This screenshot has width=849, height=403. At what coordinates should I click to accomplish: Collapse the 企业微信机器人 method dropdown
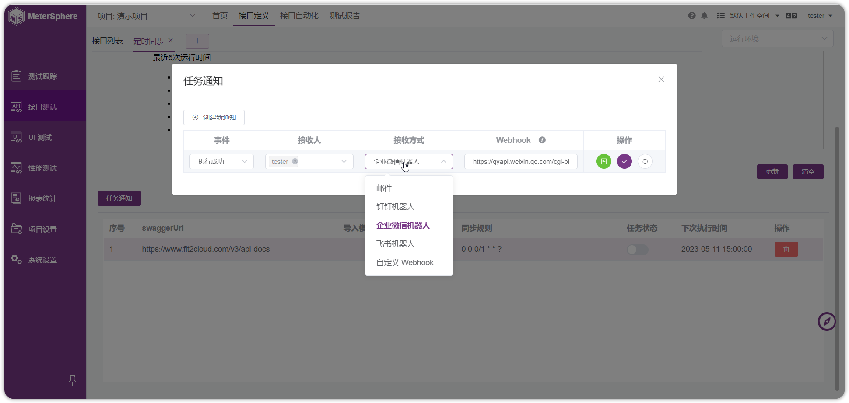click(x=409, y=161)
